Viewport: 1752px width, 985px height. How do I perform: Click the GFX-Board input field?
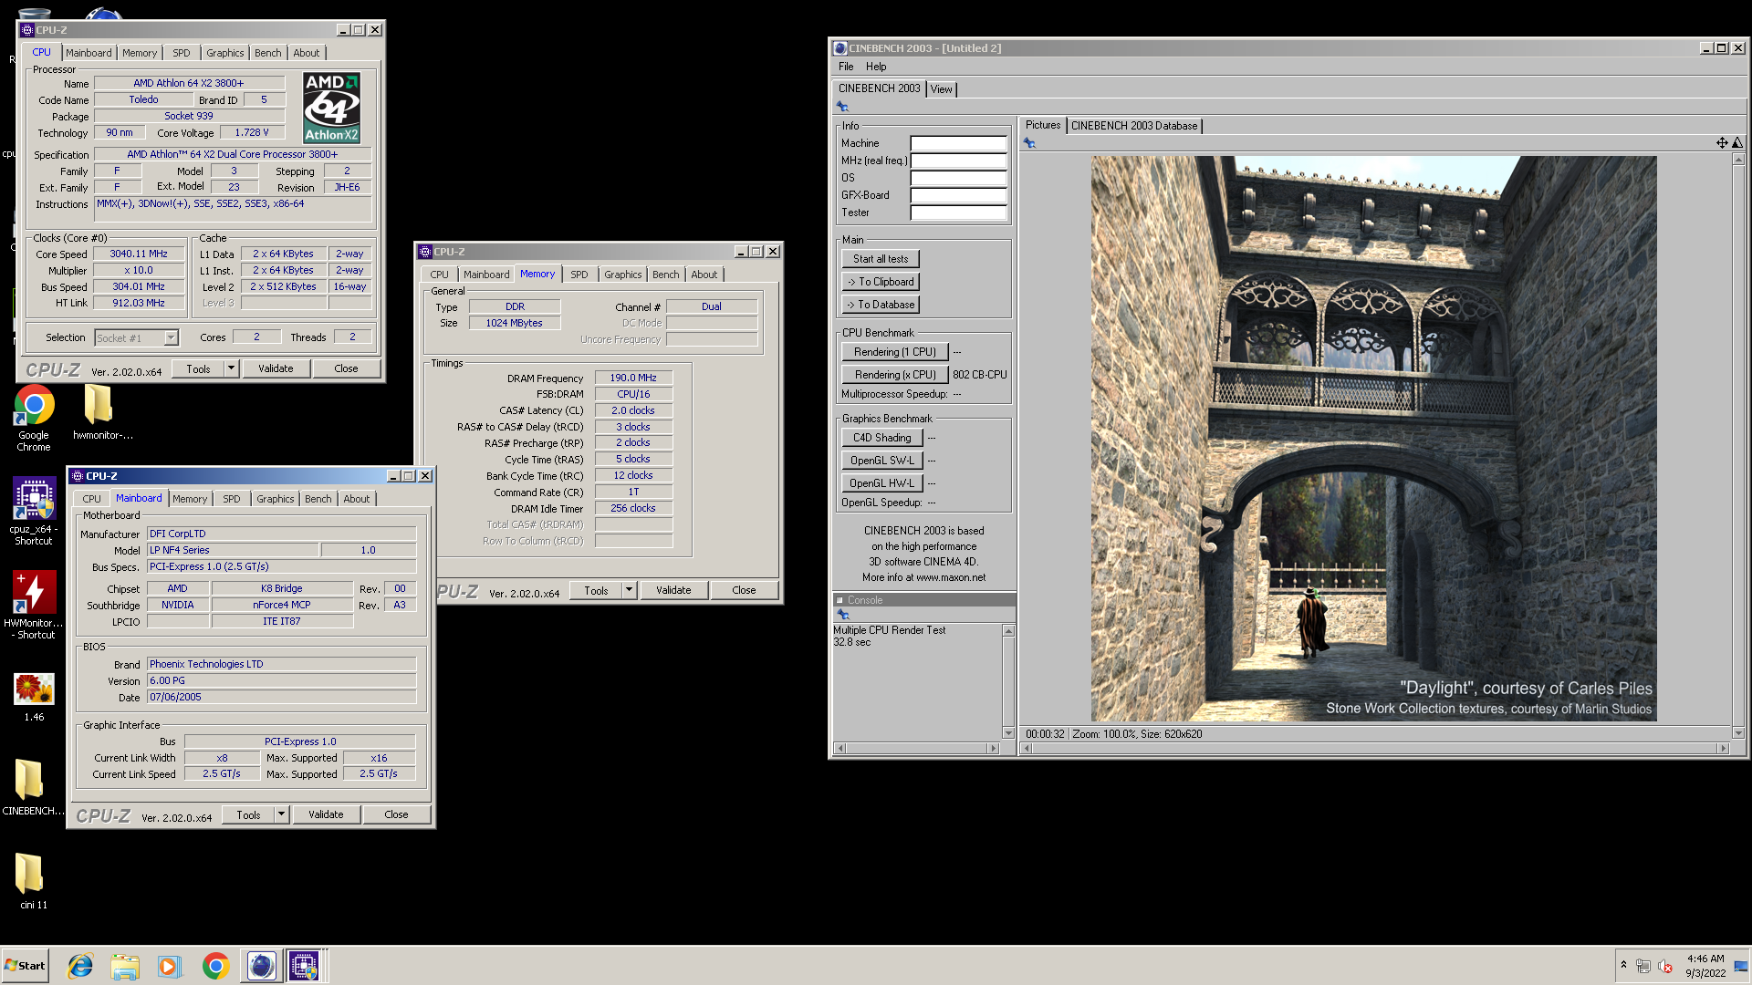[958, 195]
